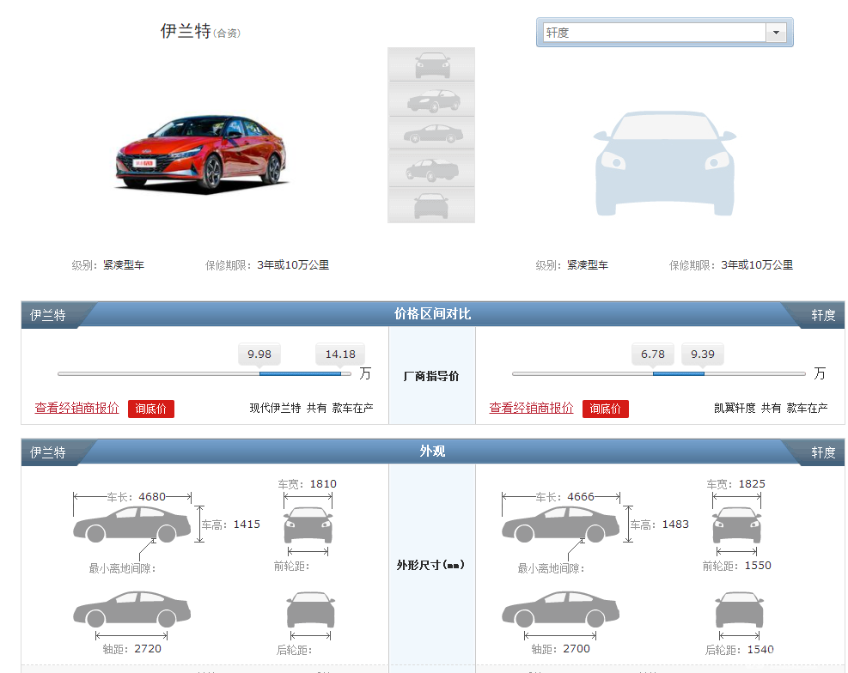Click the 询底价 button for 轩度

tap(605, 409)
